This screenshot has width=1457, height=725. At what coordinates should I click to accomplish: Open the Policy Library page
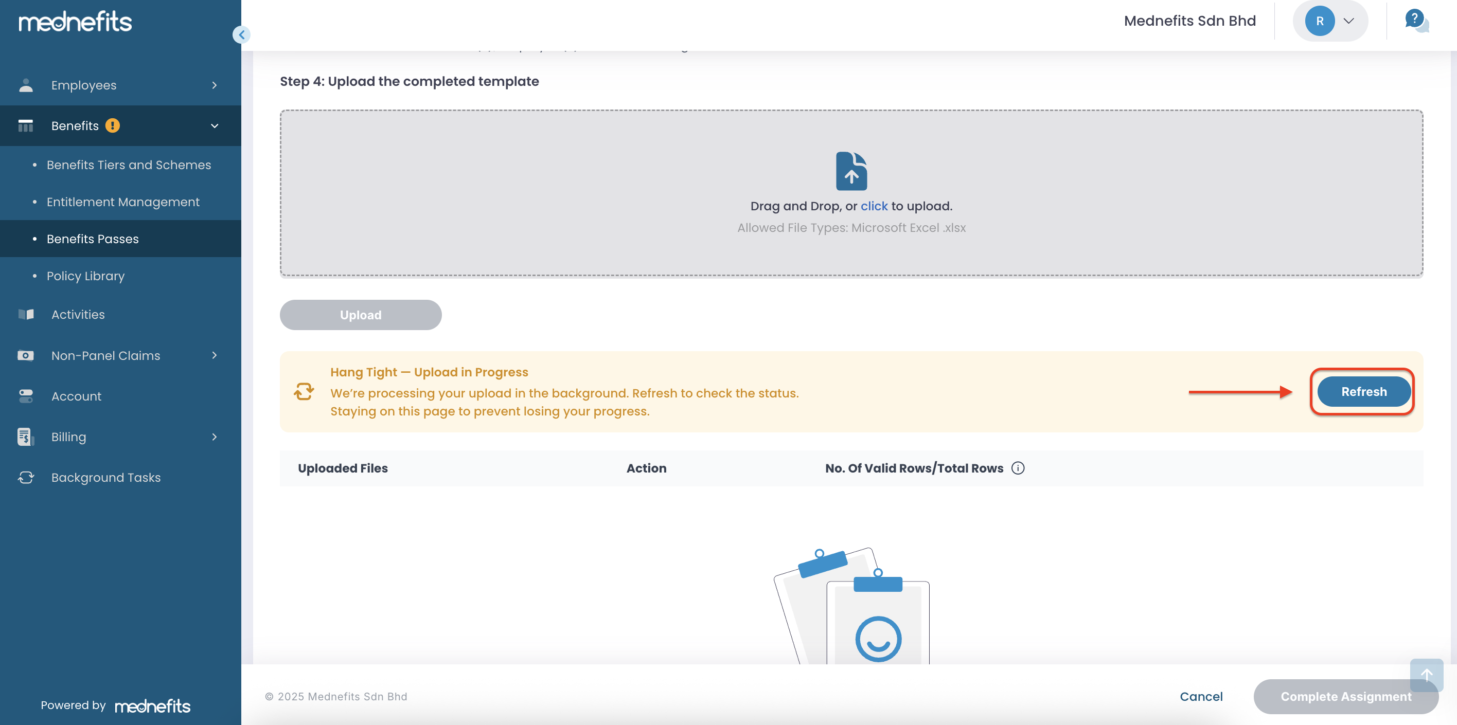click(x=86, y=276)
